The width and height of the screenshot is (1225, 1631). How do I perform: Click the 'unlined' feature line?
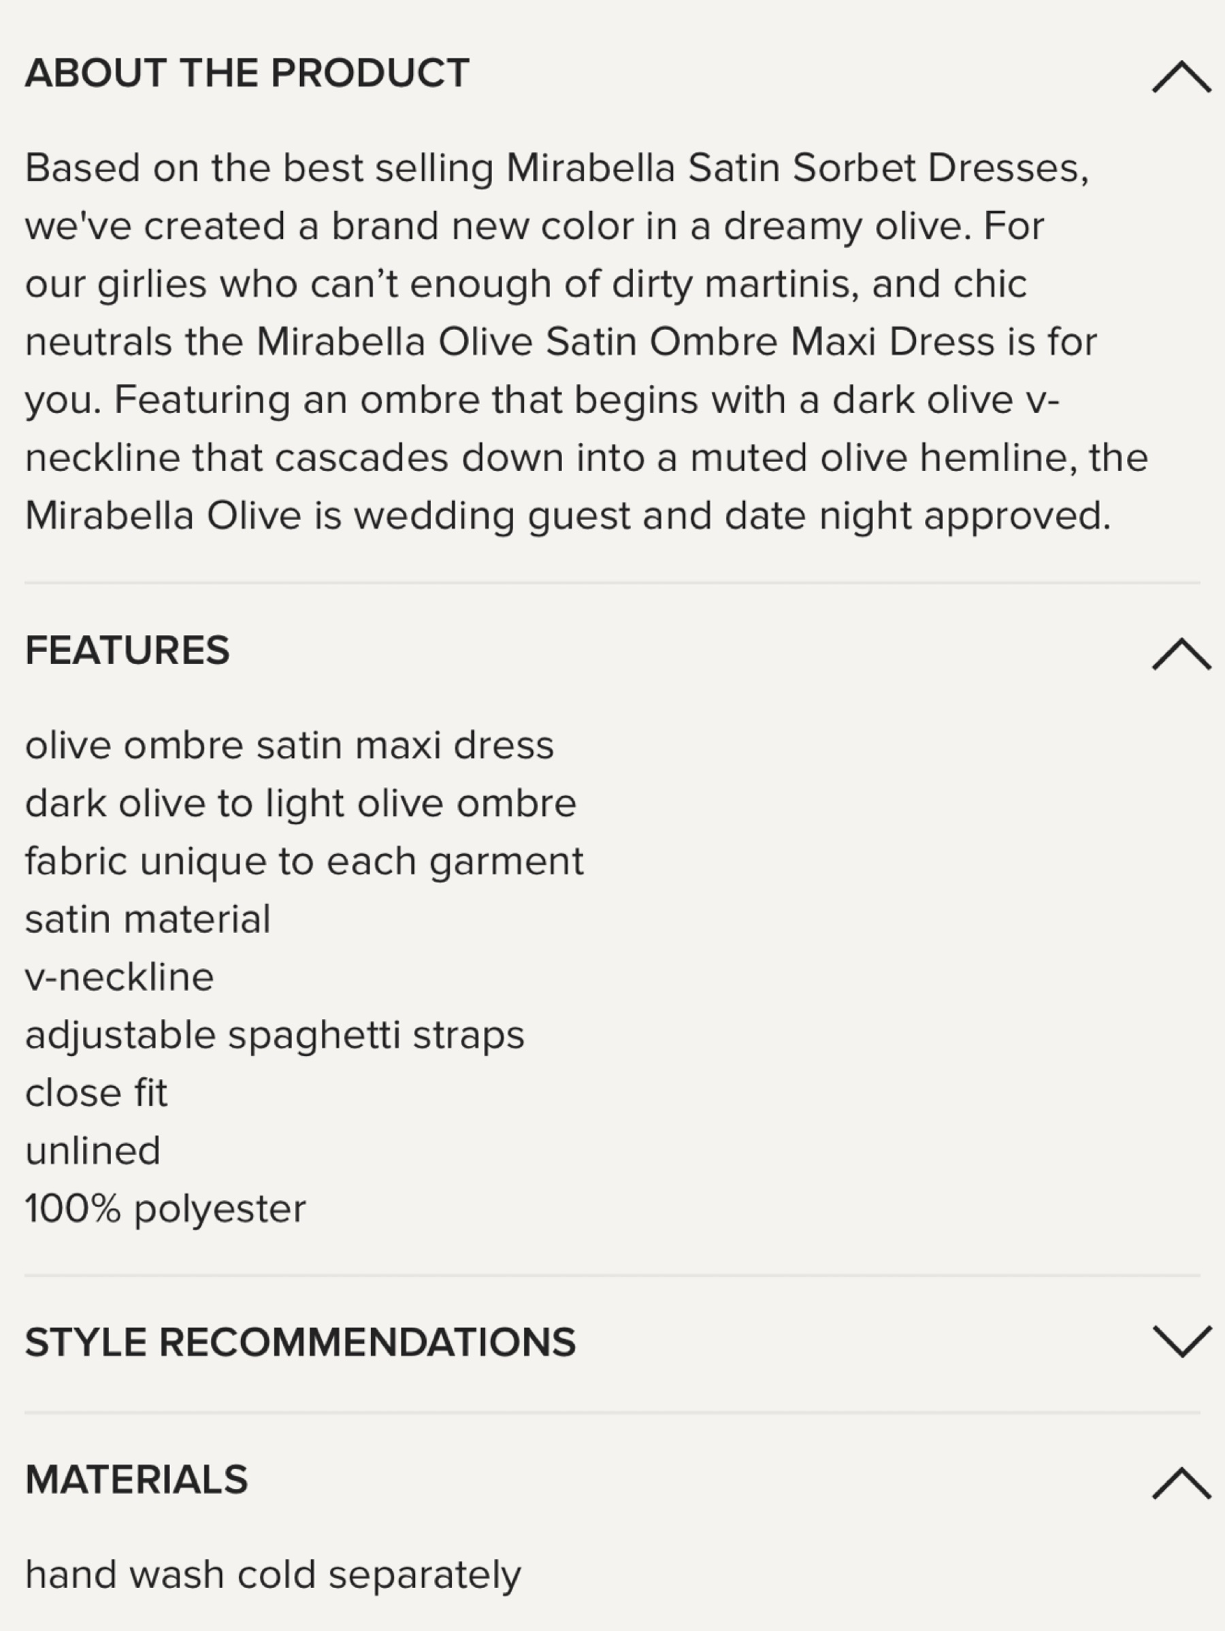[92, 1151]
